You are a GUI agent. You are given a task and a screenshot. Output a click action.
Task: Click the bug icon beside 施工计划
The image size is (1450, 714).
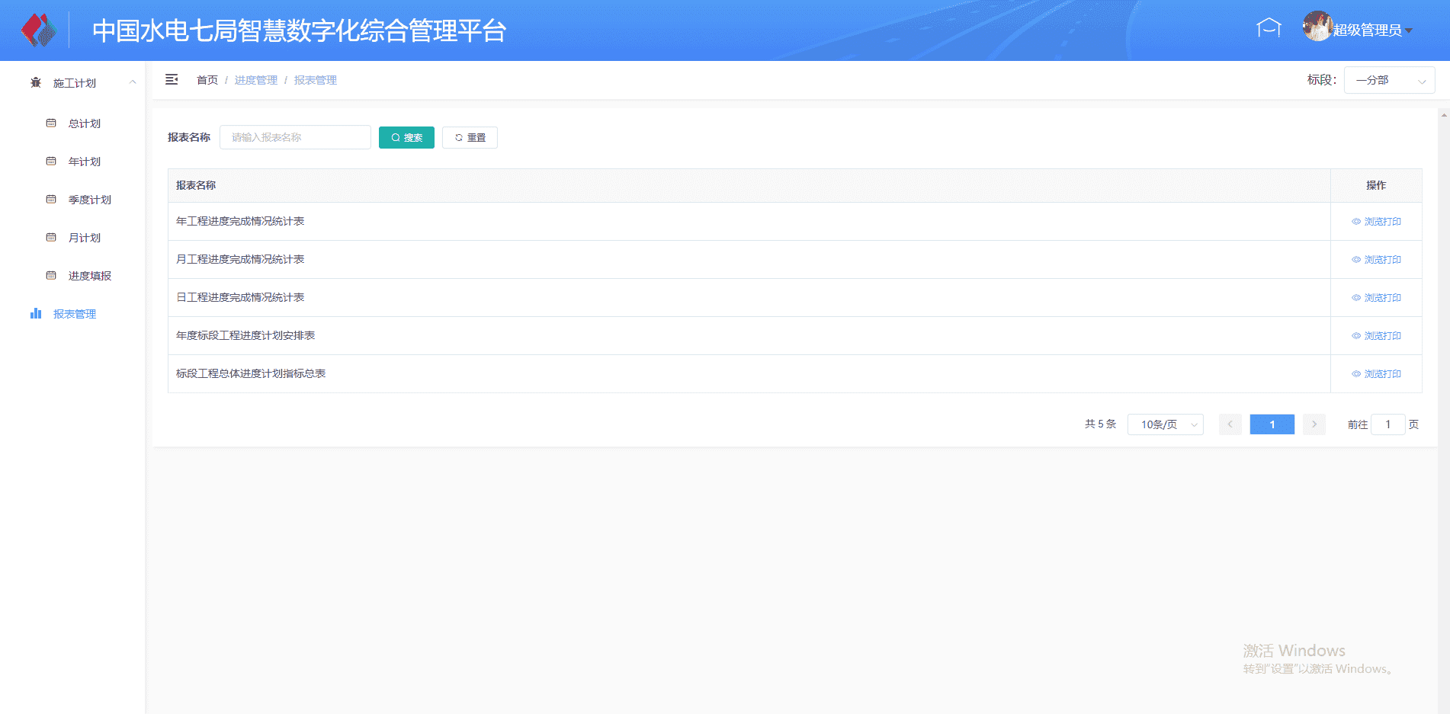(x=36, y=83)
